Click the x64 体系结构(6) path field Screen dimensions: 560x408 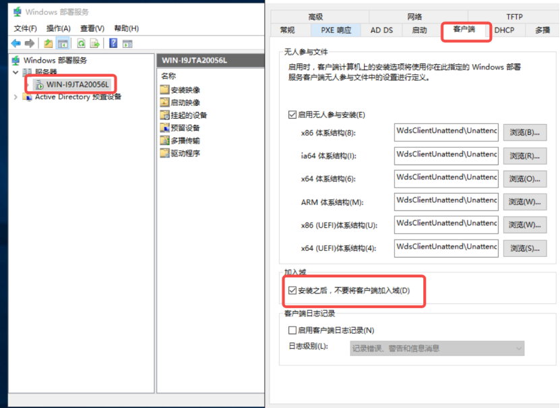[x=446, y=179]
